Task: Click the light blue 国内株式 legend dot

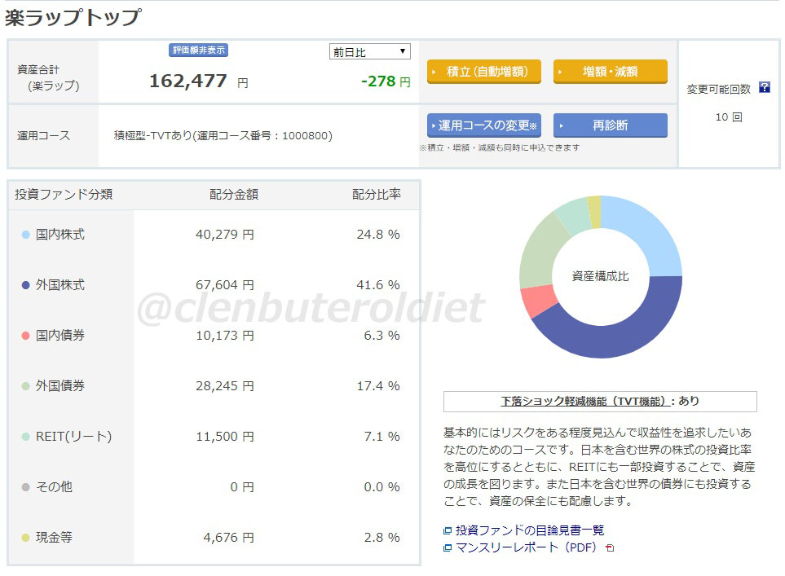Action: (x=25, y=235)
